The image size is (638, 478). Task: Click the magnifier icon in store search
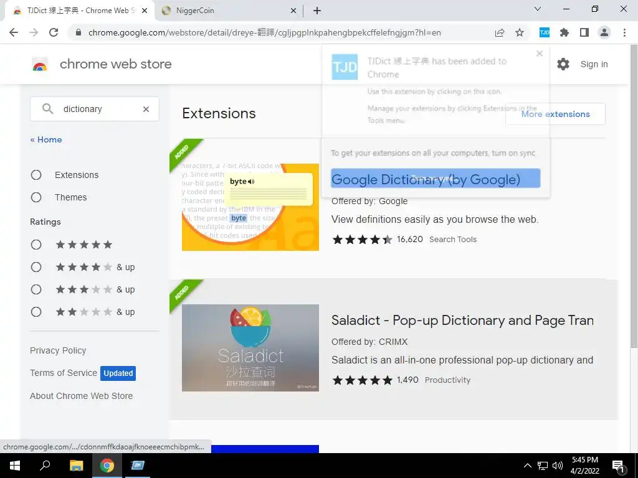(x=47, y=108)
